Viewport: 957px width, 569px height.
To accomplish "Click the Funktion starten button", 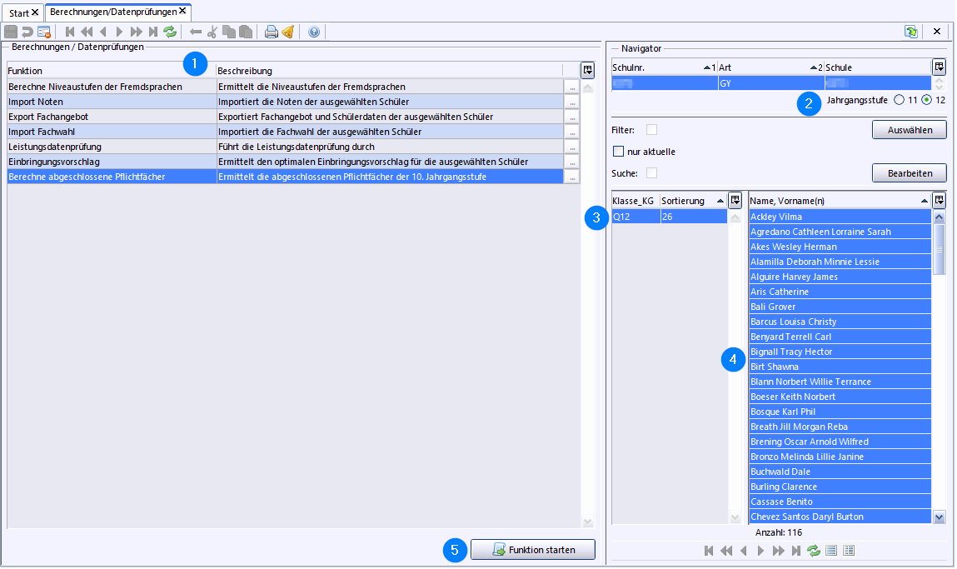I will [533, 550].
